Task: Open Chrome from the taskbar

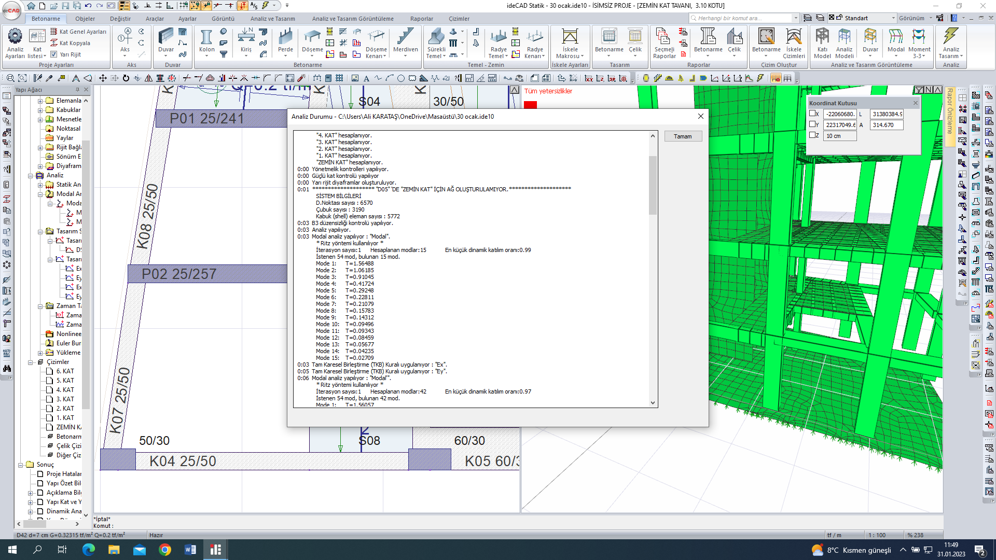Action: tap(165, 550)
